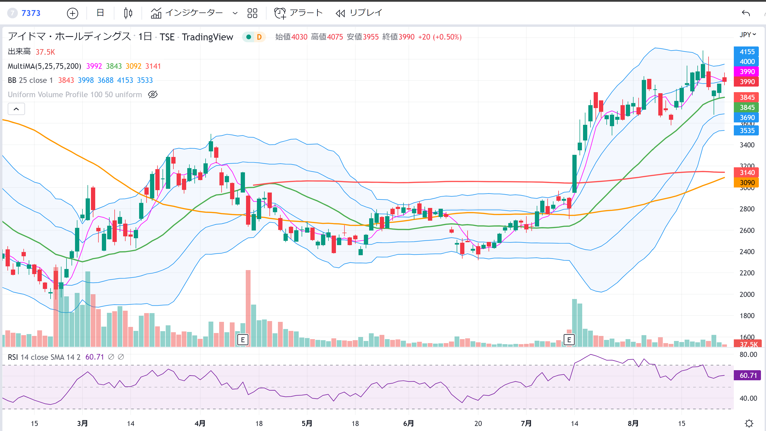Click the 2000 price level on the axis
The height and width of the screenshot is (431, 766).
pos(747,294)
